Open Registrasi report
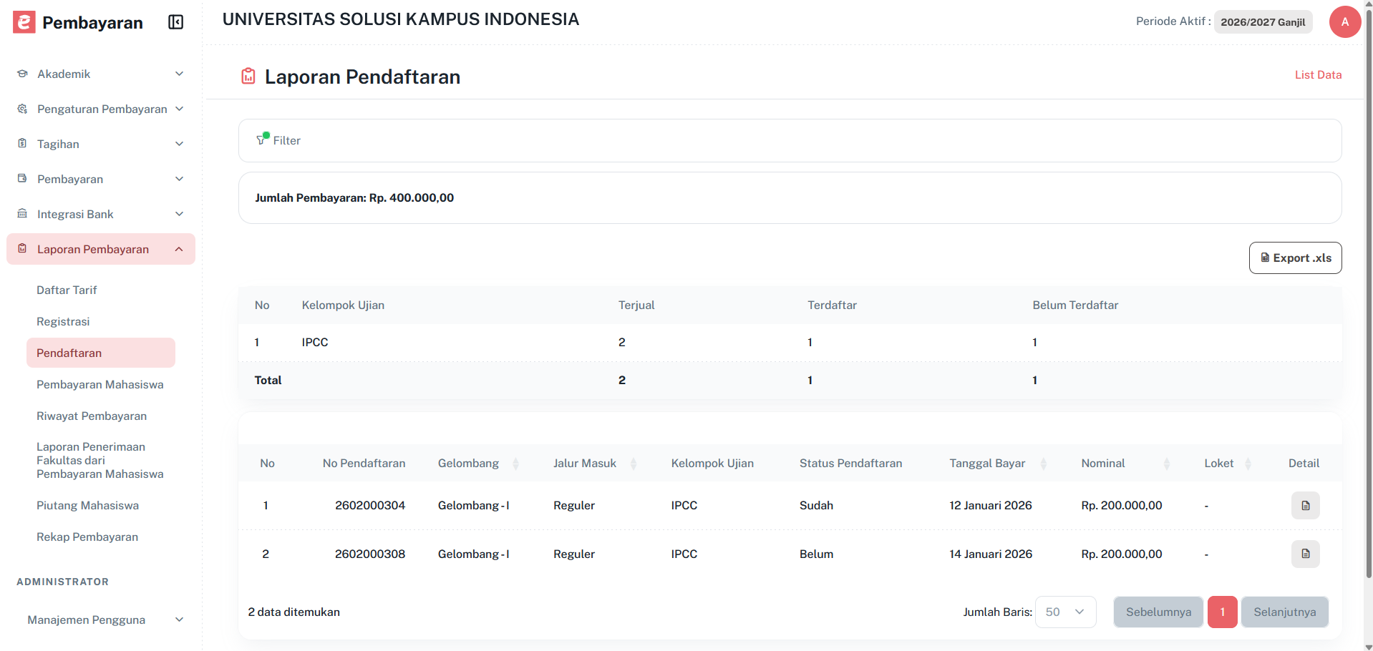The height and width of the screenshot is (651, 1373). tap(63, 321)
